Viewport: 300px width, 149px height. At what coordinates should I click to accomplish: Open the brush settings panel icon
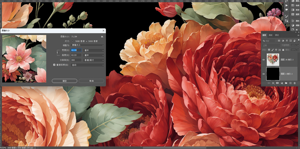287,16
